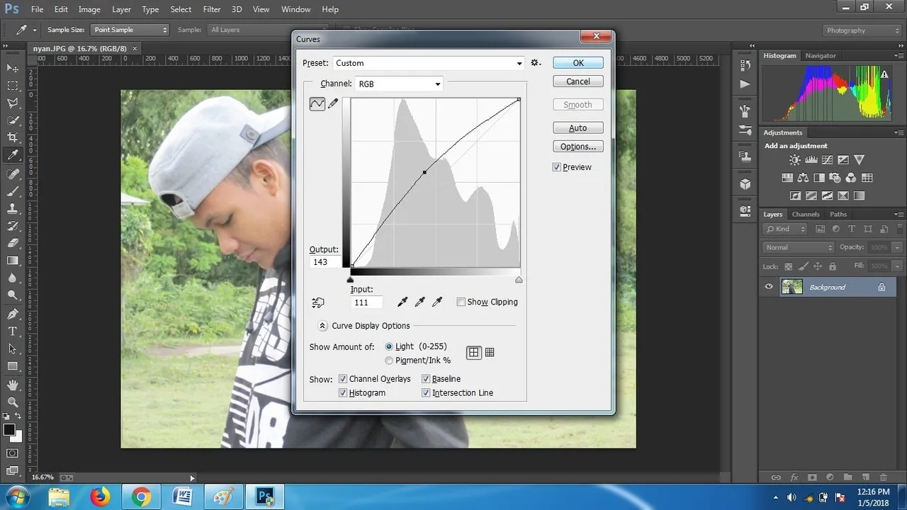This screenshot has width=907, height=510.
Task: Pick the white point eyedropper in Curves
Action: click(x=437, y=302)
